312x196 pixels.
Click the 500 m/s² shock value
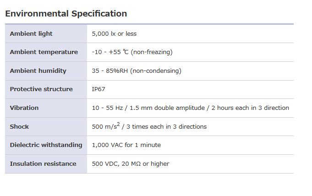105,127
